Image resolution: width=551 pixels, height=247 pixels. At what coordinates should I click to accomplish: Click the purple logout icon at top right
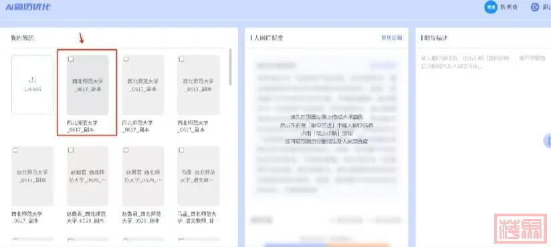point(535,7)
